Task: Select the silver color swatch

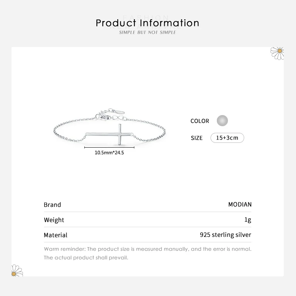Action: [x=222, y=121]
